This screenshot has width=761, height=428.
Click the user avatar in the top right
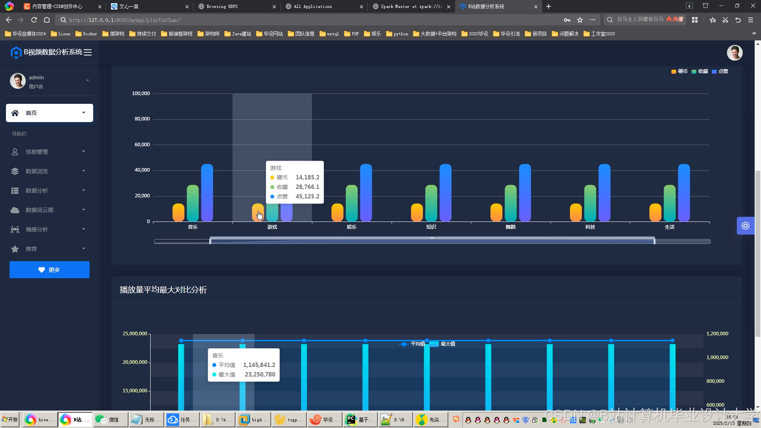click(x=734, y=53)
